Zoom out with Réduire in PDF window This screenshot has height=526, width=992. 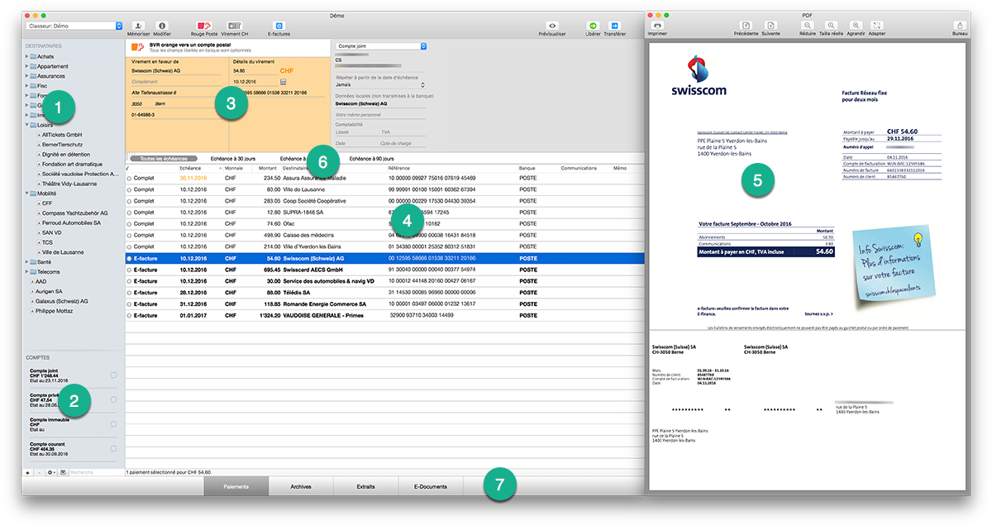coord(807,26)
